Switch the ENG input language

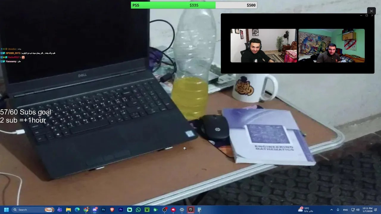pos(345,210)
